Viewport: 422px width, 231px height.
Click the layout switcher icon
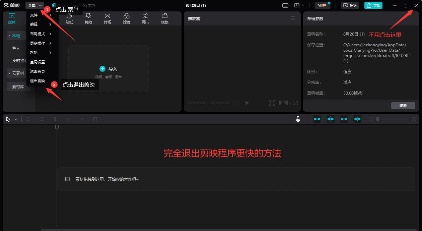(296, 5)
